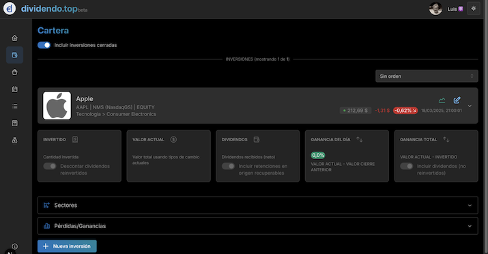Expand the Pérdidas/Ganancias section
This screenshot has width=488, height=254.
coord(258,226)
